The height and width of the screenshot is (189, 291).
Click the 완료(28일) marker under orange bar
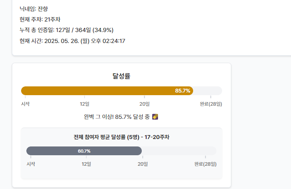click(x=211, y=104)
